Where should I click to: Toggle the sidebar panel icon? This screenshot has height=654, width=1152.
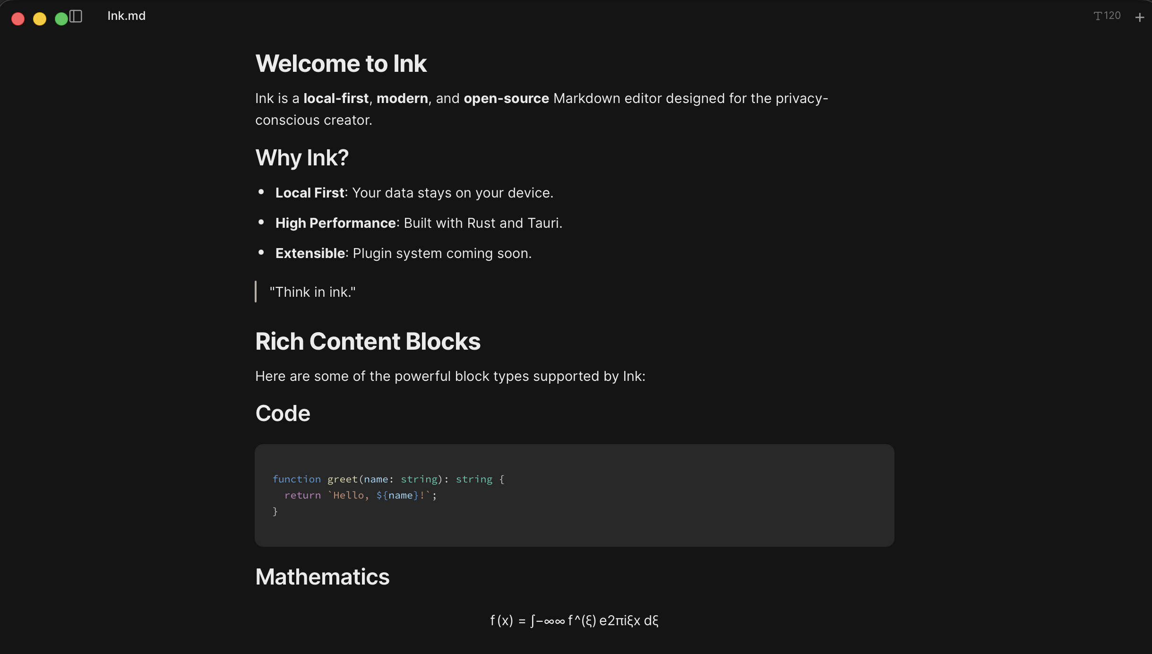tap(76, 17)
